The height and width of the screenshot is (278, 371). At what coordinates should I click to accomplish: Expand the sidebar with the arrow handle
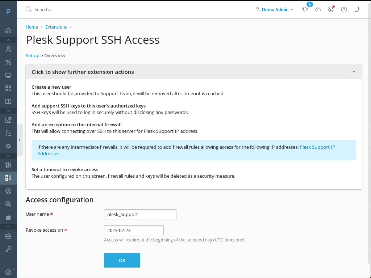point(20,139)
